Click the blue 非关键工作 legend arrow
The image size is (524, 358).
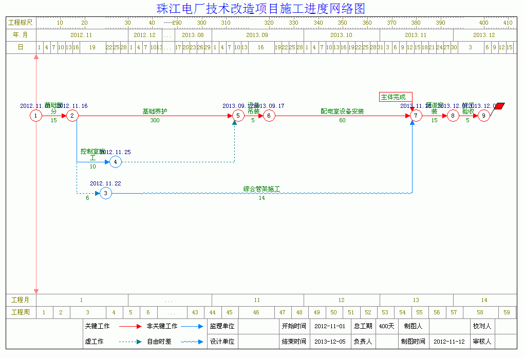[x=193, y=326]
